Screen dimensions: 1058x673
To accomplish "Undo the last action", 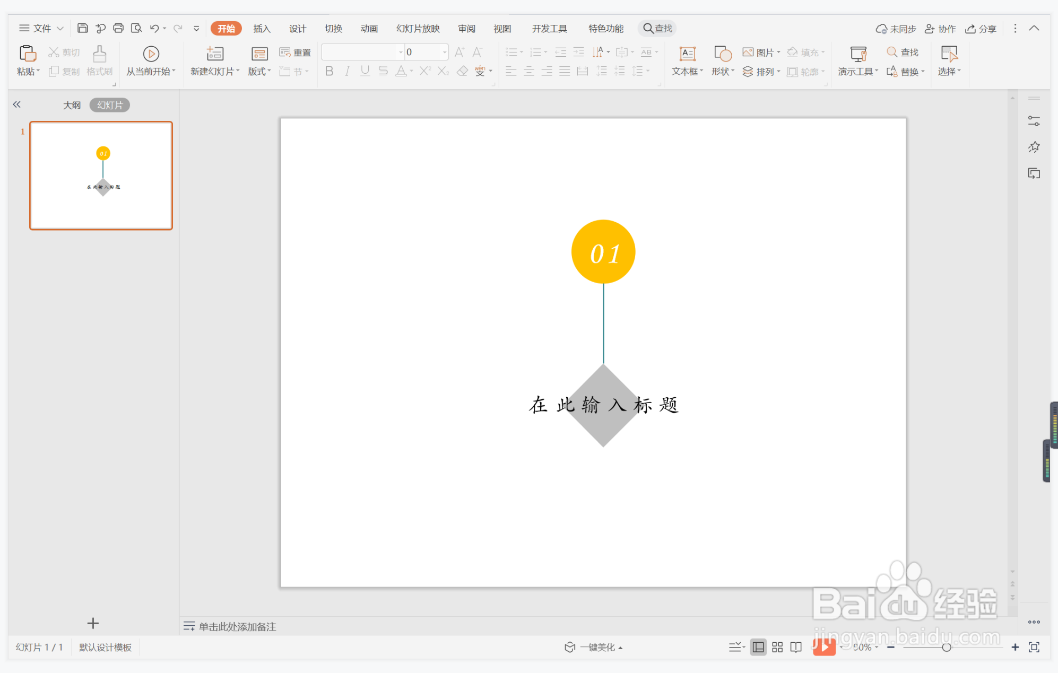I will point(154,28).
